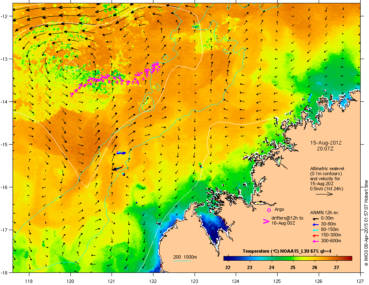Click the date label '15-Aug-2012'
This screenshot has height=285, width=369.
coord(326,143)
